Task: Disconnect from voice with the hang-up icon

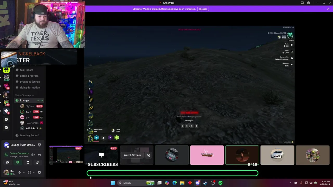Action: [39, 155]
